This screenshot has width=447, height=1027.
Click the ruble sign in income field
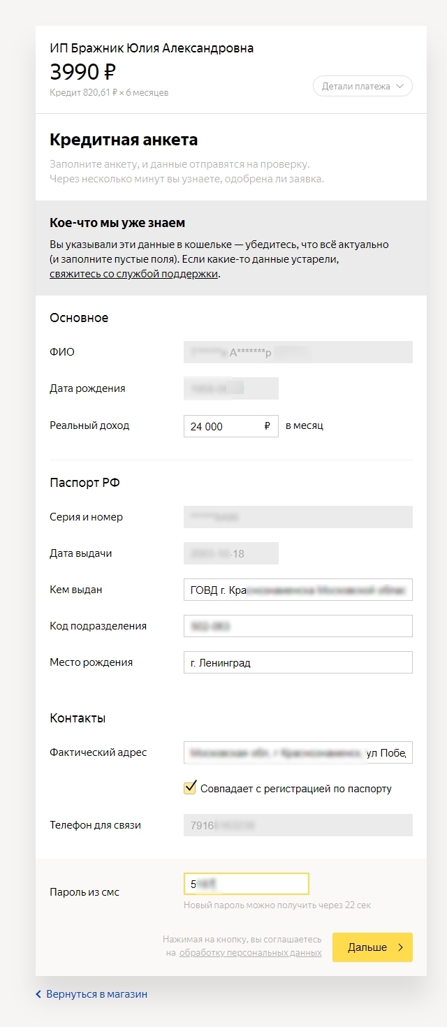coord(268,426)
